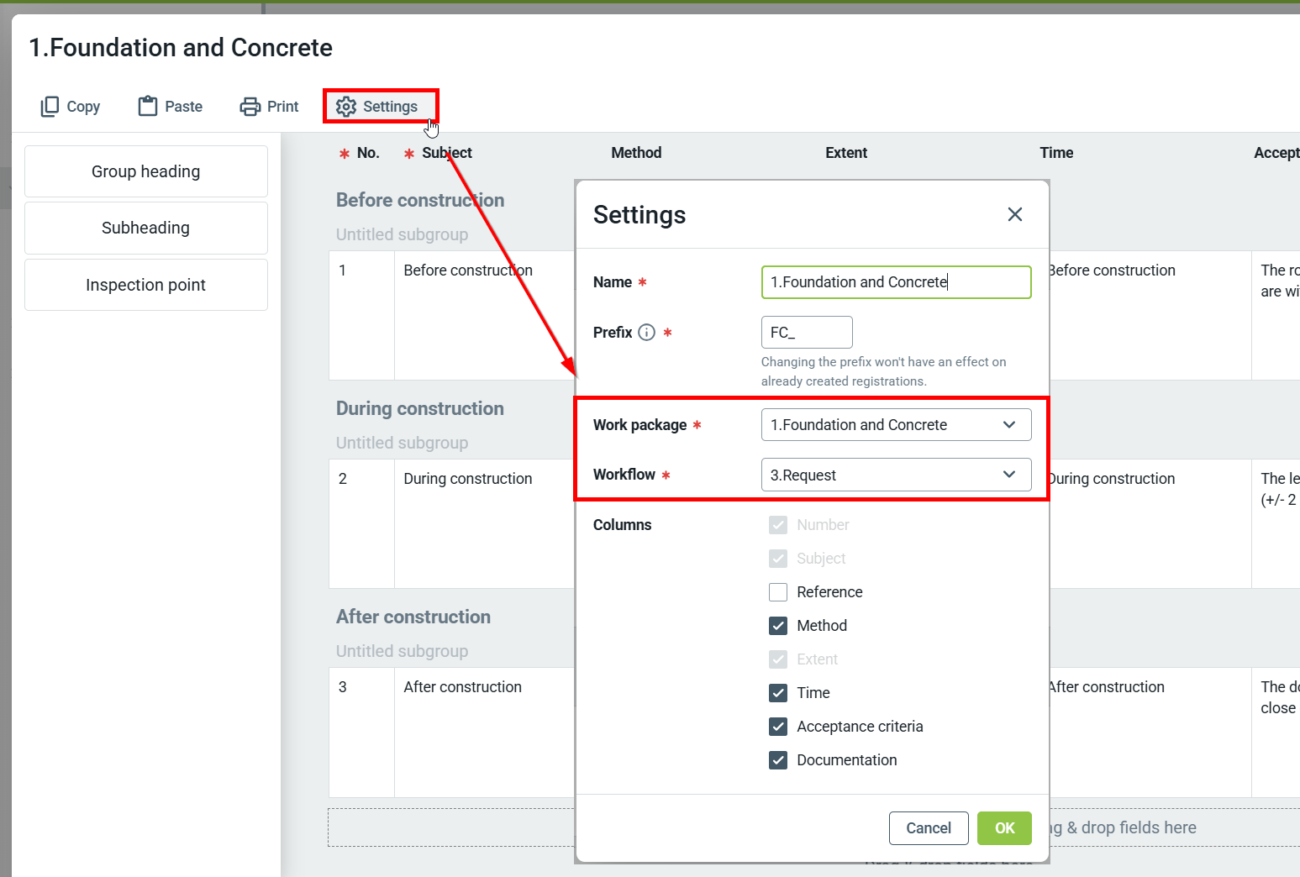Click the Prefix info icon
The image size is (1300, 877).
click(646, 333)
